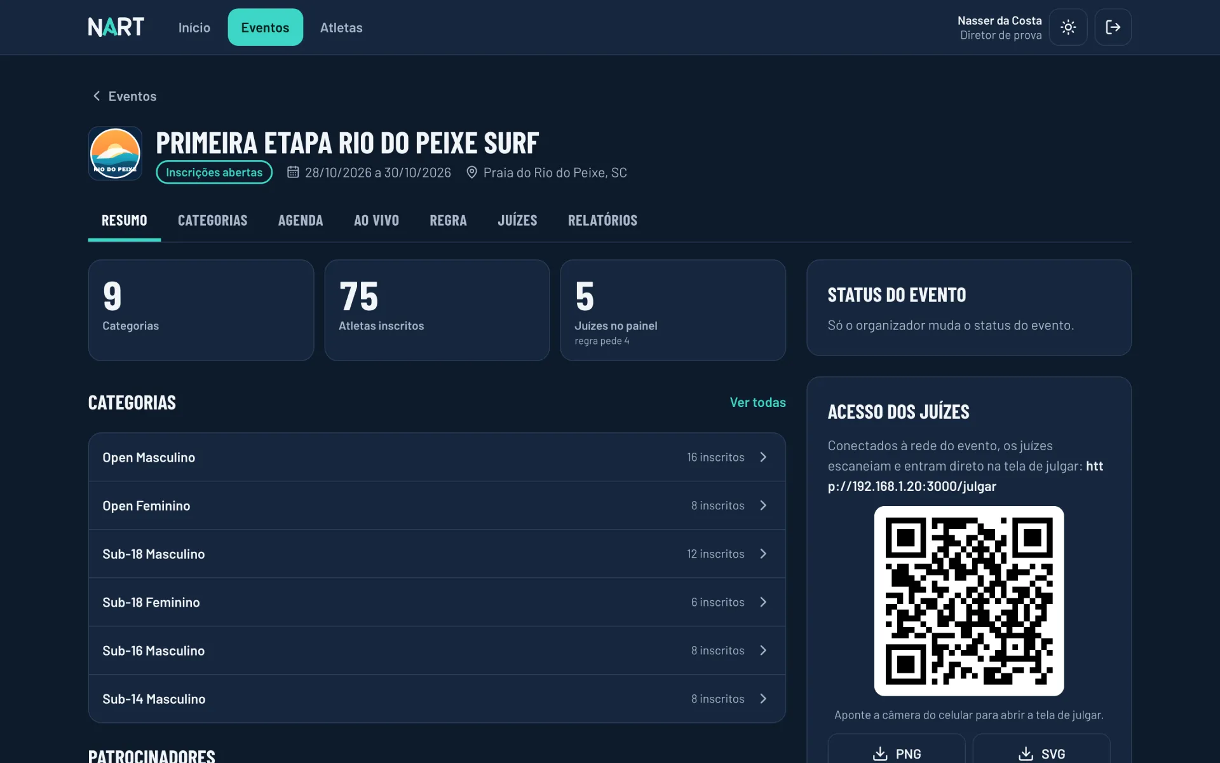Image resolution: width=1220 pixels, height=763 pixels.
Task: Download the QR code as PNG
Action: (897, 749)
